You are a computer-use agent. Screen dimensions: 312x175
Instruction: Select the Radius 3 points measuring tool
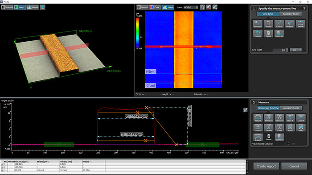[258, 137]
